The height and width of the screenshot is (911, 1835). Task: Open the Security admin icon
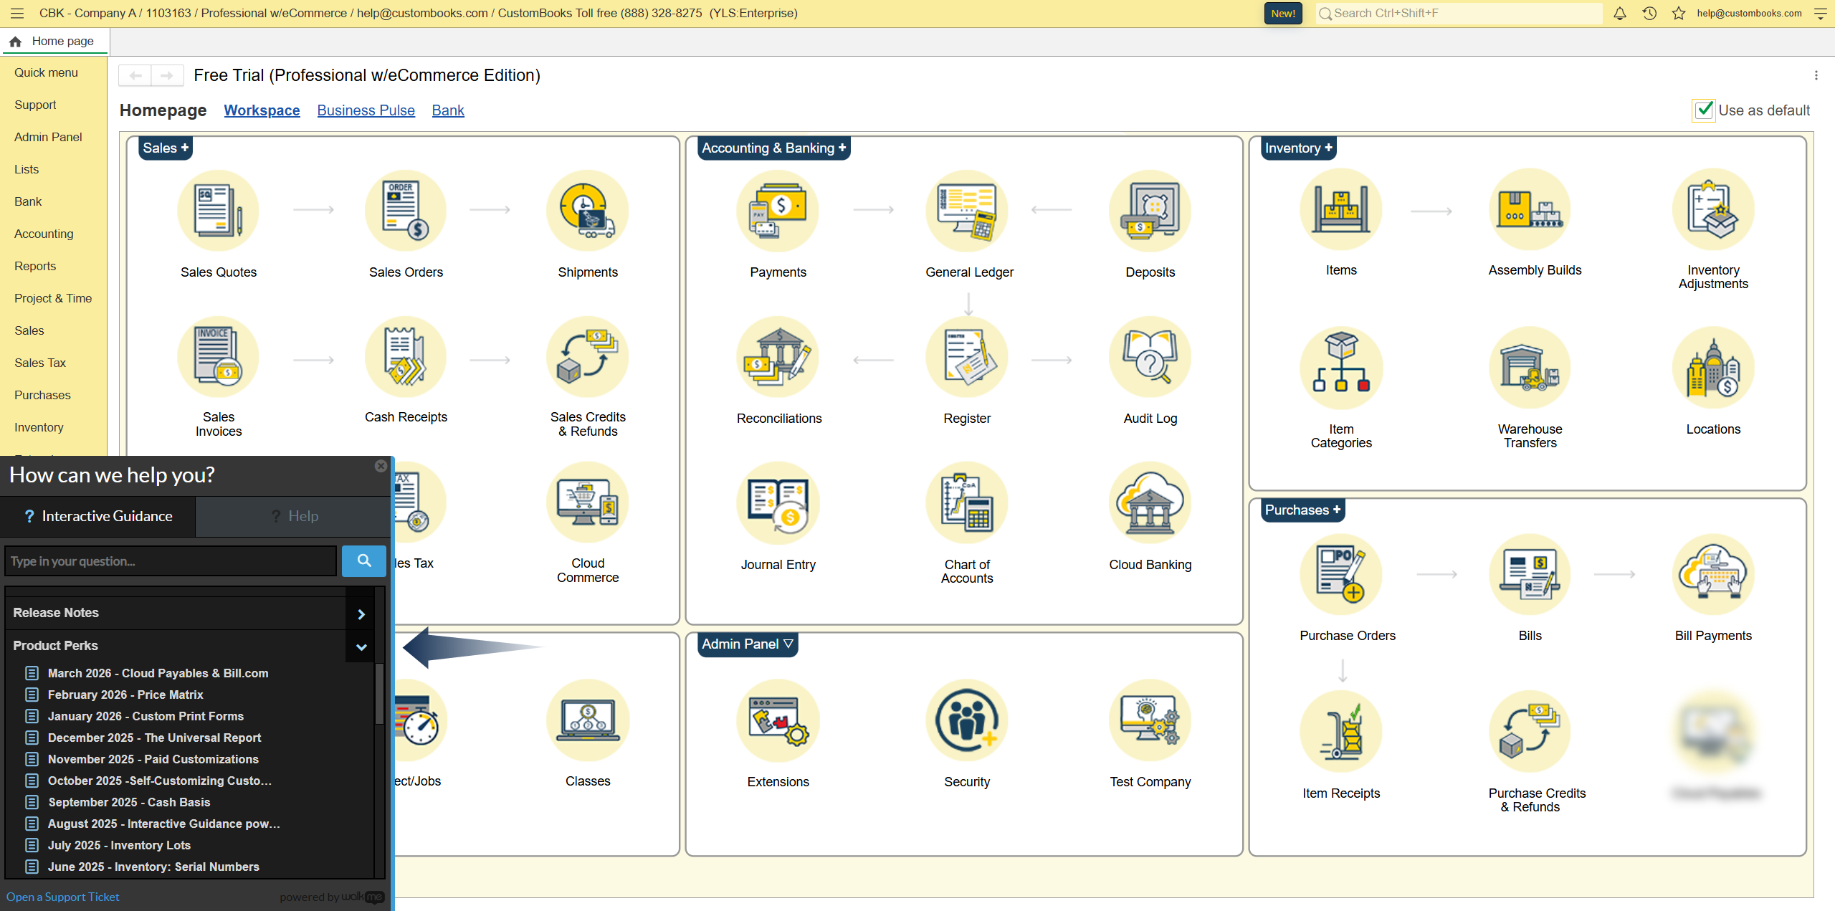966,720
